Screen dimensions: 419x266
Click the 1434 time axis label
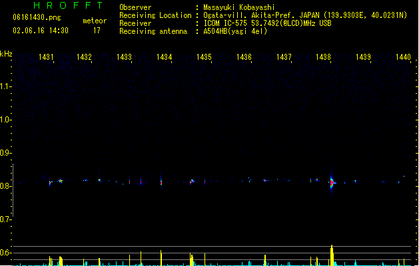click(164, 57)
